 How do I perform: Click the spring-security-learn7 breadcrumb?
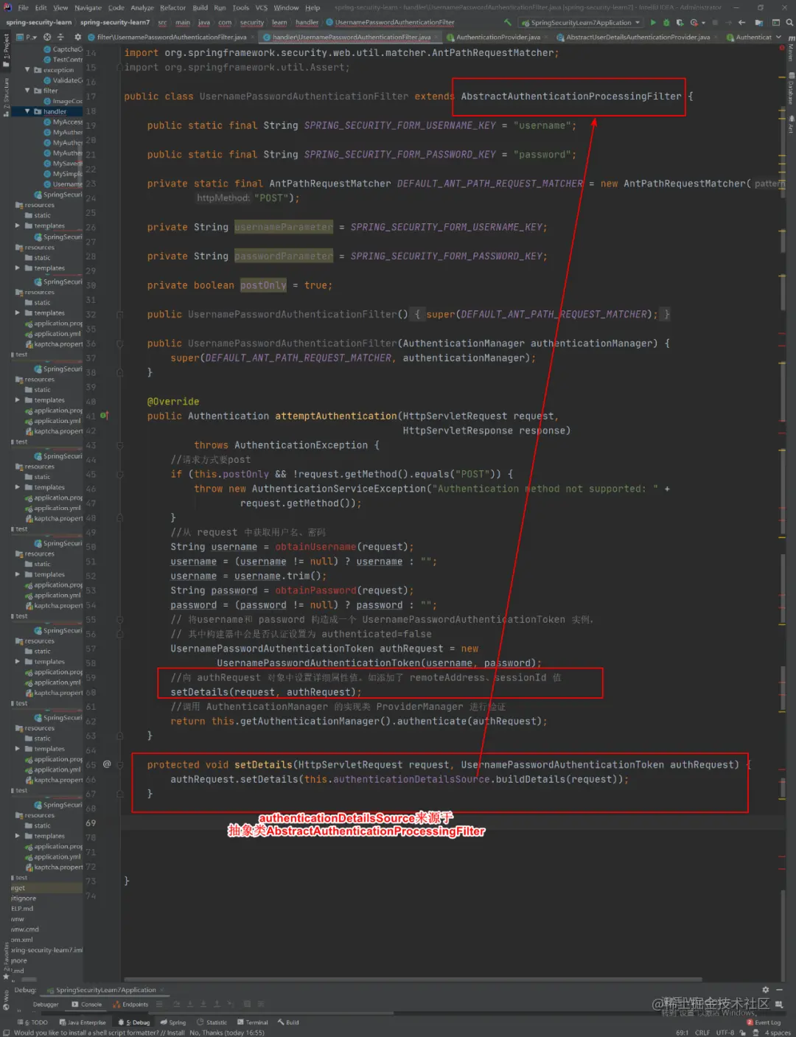coord(115,23)
